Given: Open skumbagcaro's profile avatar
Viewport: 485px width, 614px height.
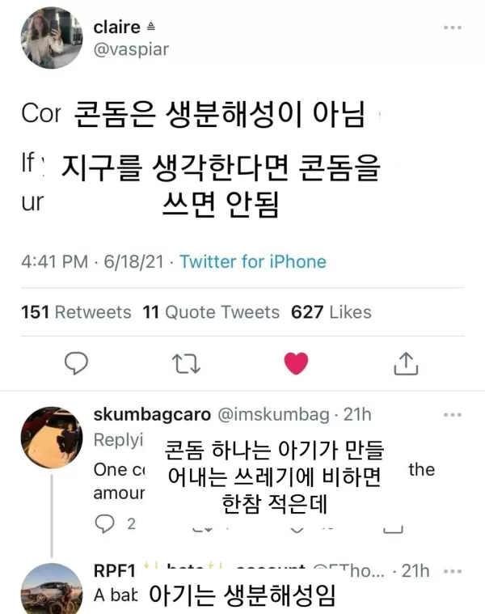Looking at the screenshot, I should pyautogui.click(x=51, y=438).
